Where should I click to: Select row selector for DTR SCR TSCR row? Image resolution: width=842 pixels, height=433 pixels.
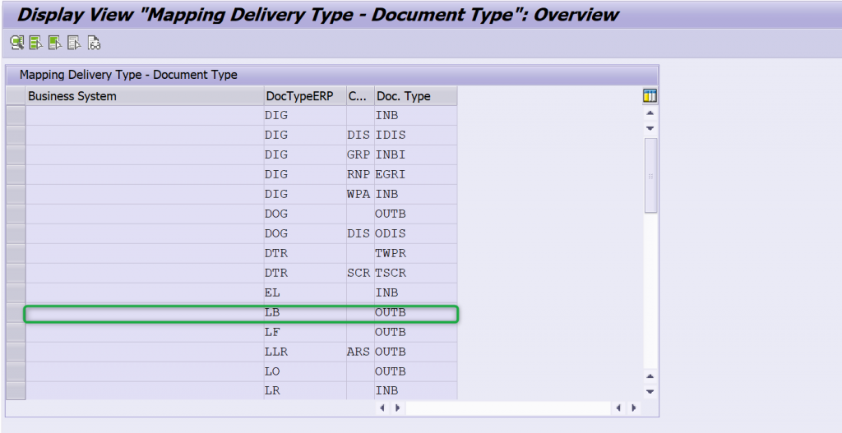pos(16,273)
